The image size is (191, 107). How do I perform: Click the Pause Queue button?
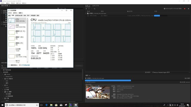tap(188, 9)
